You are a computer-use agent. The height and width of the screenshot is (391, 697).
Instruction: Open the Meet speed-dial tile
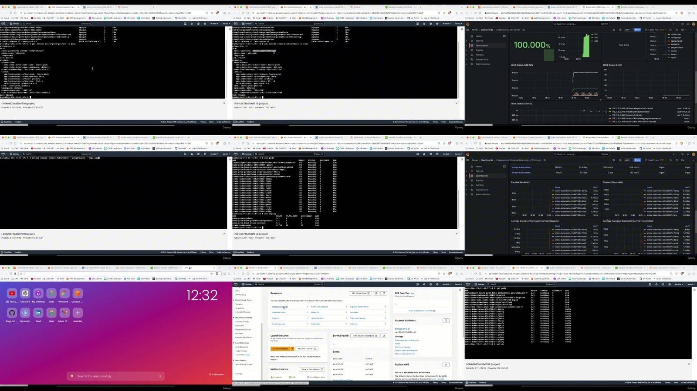(x=51, y=313)
